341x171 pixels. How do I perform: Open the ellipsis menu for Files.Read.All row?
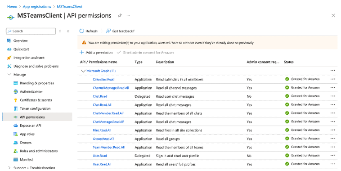[x=332, y=130]
